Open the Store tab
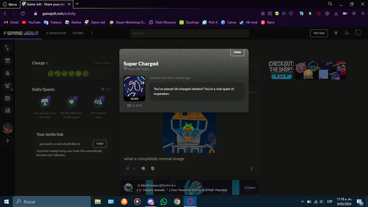This screenshot has width=368, height=207. pos(78,33)
